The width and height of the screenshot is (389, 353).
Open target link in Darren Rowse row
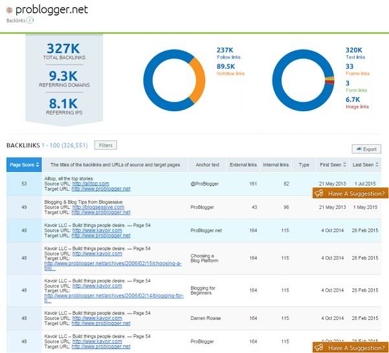[x=101, y=323]
